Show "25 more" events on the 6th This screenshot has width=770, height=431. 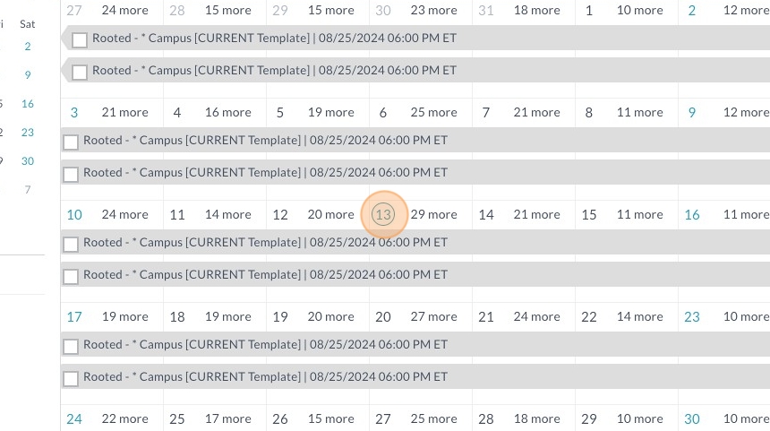[433, 113]
